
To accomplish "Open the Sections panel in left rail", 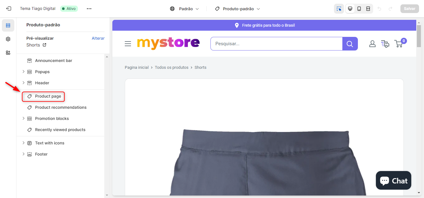I will (8, 25).
